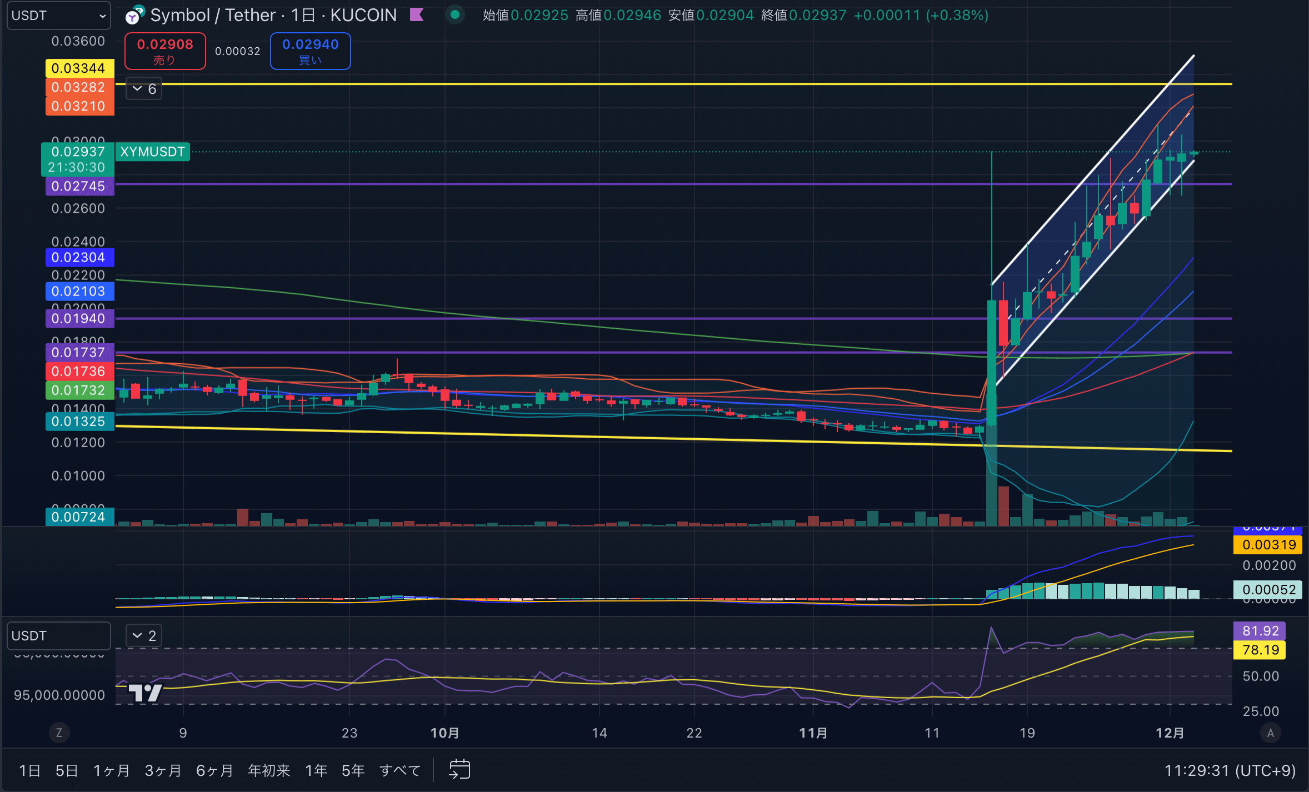
Task: Click the purple 0.01940 price label
Action: (x=79, y=318)
